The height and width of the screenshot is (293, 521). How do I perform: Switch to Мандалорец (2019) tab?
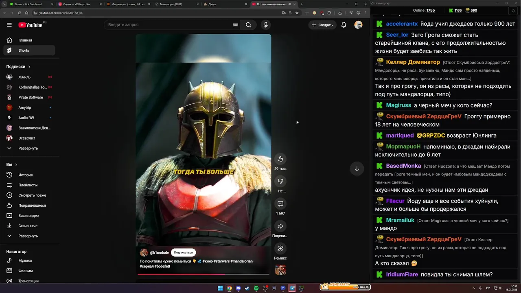[x=176, y=4]
